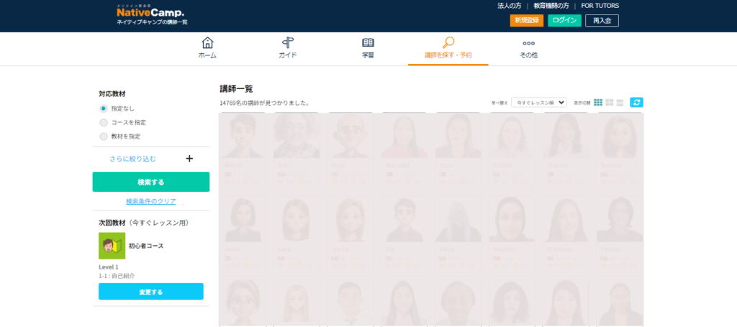Click the 検索する button

[x=151, y=182]
